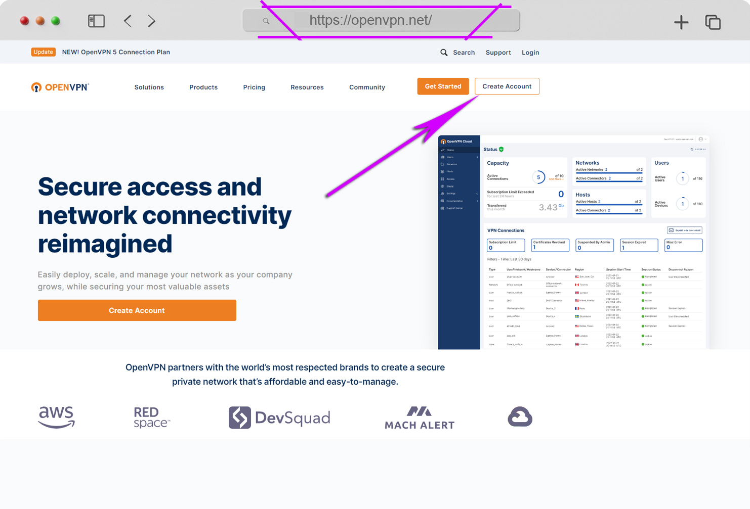
Task: Open the Community menu
Action: 367,87
